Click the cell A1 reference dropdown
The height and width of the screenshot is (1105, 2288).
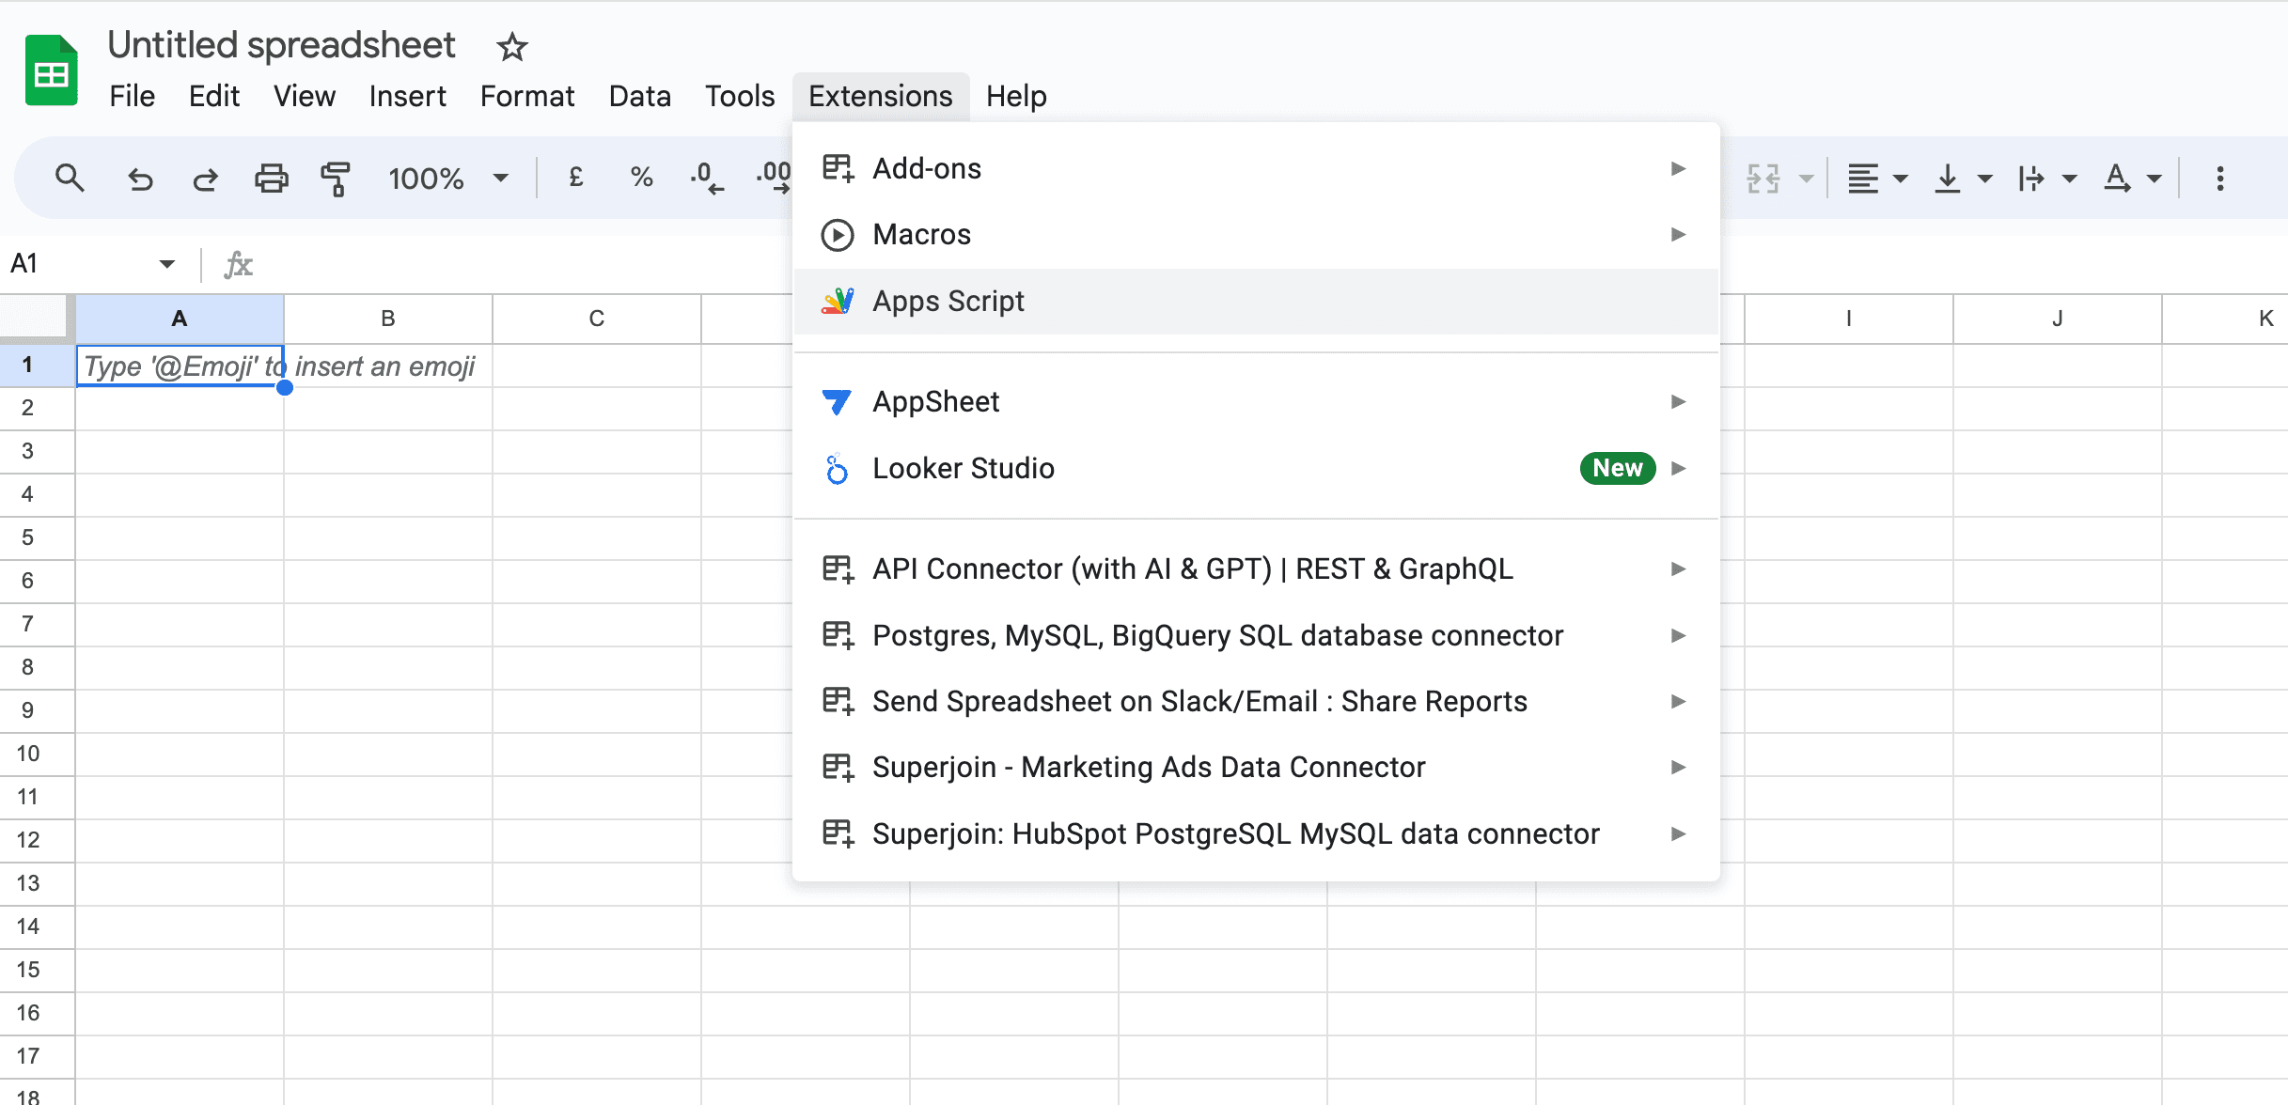pyautogui.click(x=165, y=264)
